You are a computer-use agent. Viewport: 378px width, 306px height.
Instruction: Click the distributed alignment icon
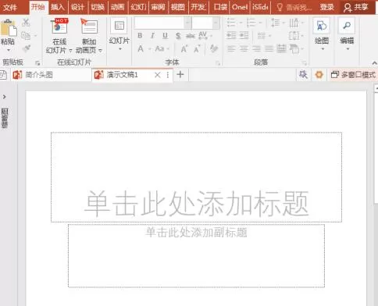(282, 48)
